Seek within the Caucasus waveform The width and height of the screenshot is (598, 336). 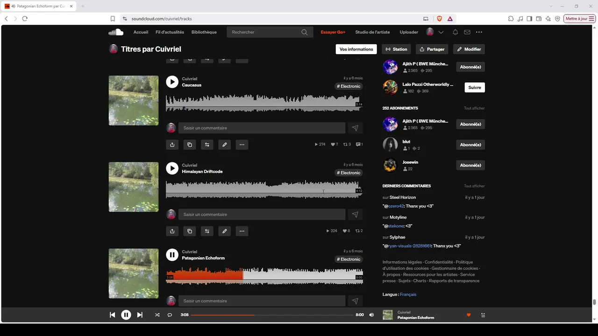264,103
